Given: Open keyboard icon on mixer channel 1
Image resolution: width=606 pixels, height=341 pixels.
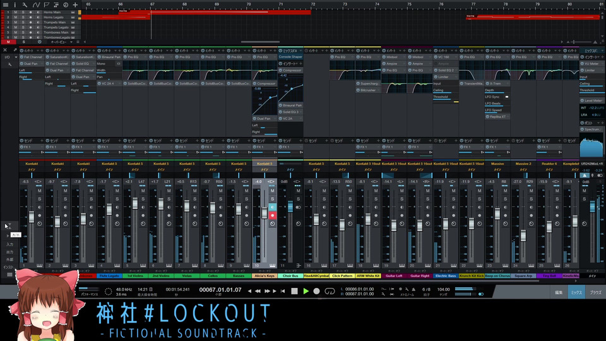Looking at the screenshot, I should tap(39, 265).
